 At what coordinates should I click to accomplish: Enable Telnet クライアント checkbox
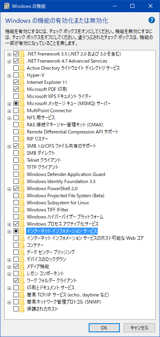(x=16, y=160)
